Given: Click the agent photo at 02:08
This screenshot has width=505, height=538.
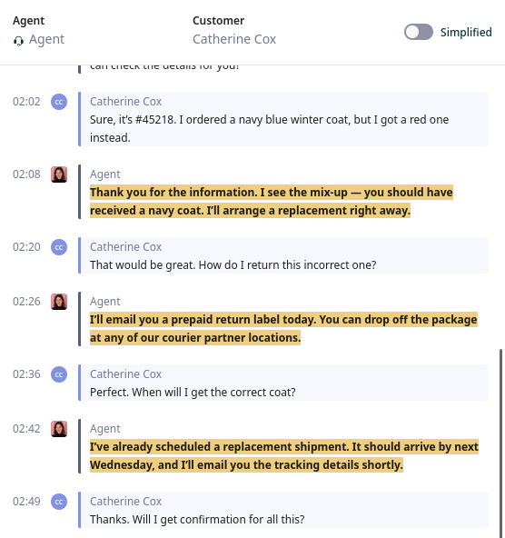Looking at the screenshot, I should 59,174.
